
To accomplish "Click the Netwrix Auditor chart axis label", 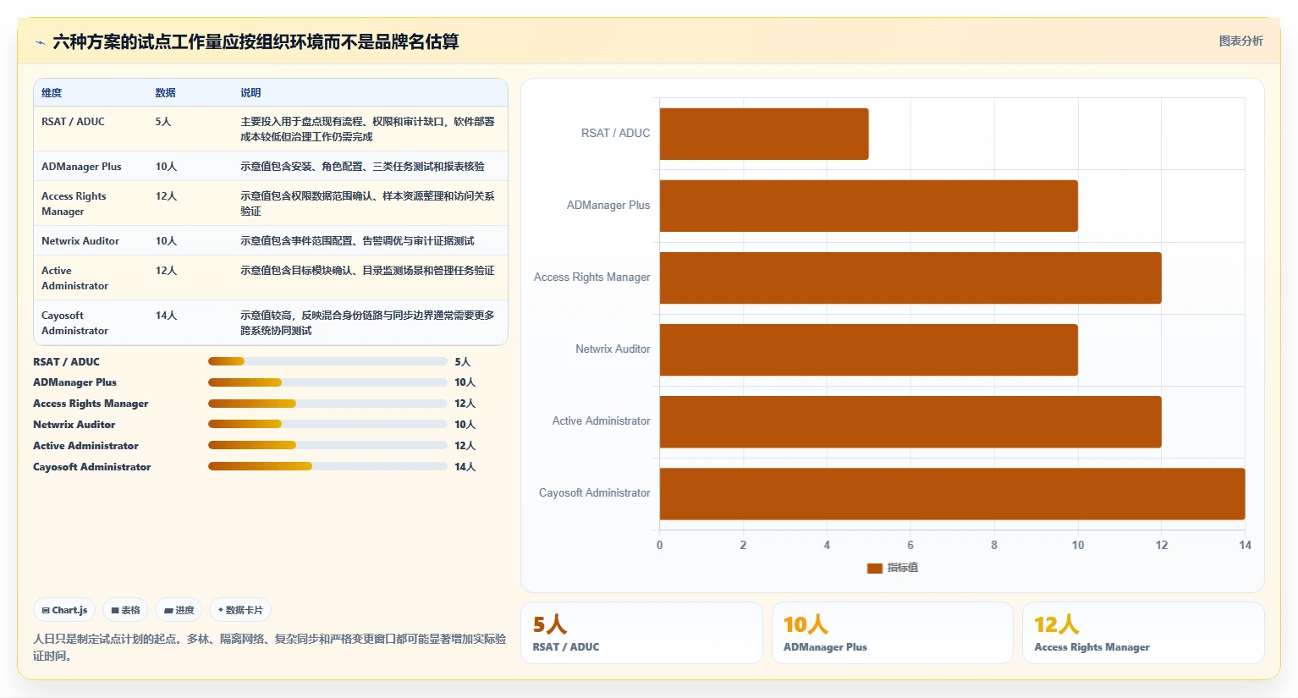I will pos(613,349).
